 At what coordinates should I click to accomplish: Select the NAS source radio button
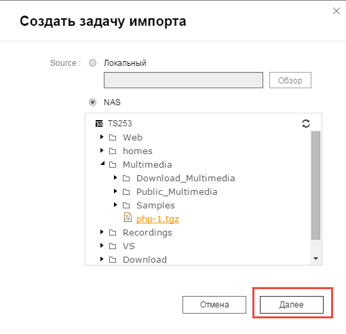pos(92,103)
